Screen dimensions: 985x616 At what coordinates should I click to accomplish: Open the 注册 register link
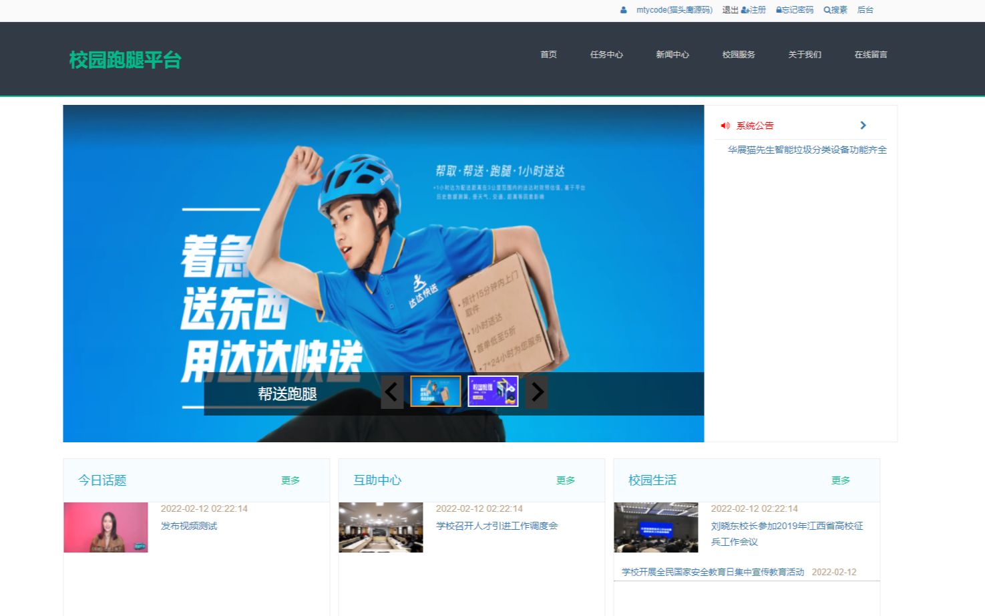[x=754, y=10]
